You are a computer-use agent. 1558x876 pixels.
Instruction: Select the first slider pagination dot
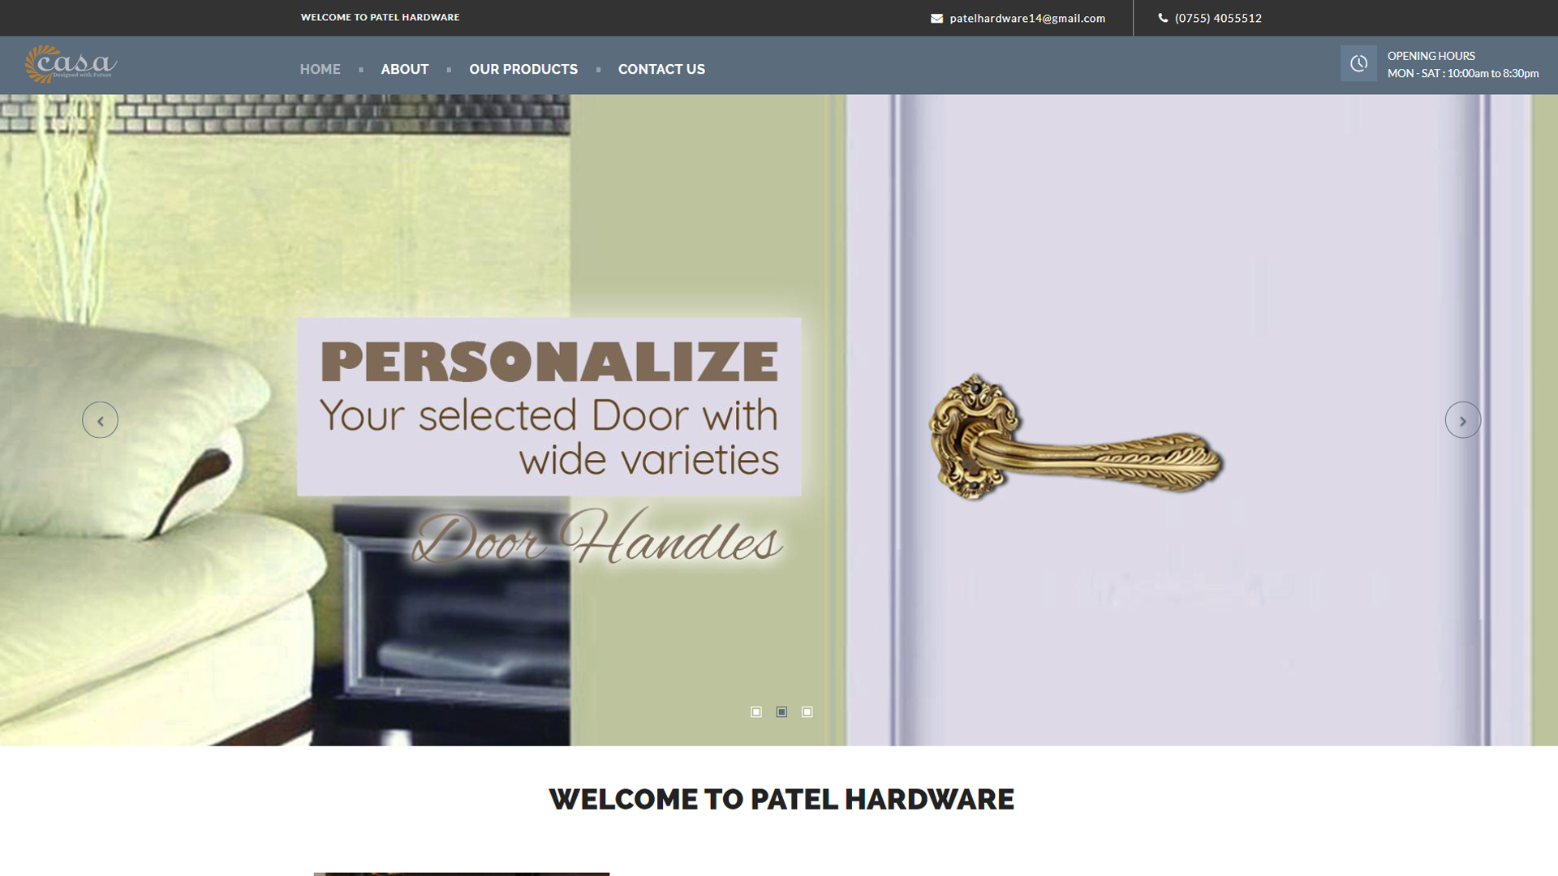(756, 712)
